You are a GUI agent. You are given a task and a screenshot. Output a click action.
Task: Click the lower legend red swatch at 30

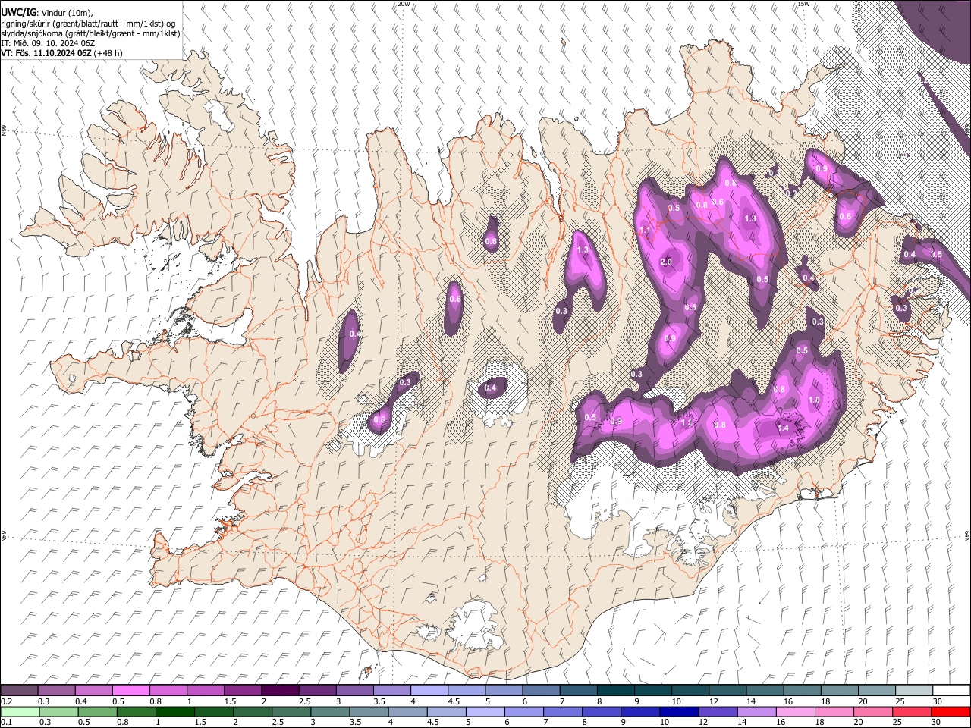point(951,711)
